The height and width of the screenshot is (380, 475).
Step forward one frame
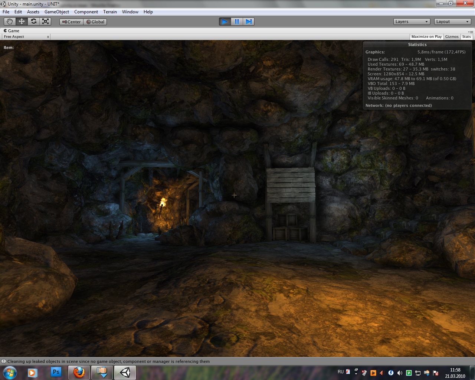click(x=249, y=22)
